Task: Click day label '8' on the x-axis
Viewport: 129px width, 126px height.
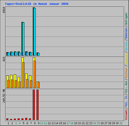Action: click(x=35, y=123)
